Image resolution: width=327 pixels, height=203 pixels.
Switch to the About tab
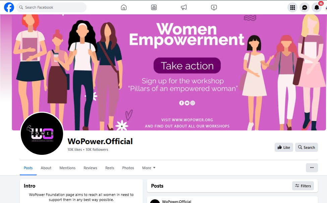[46, 168]
